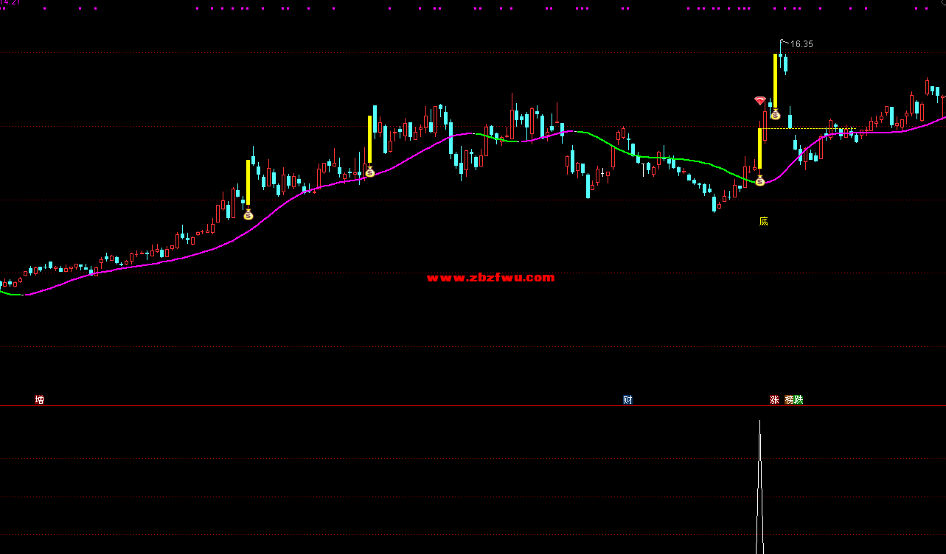The image size is (946, 554).
Task: Click the red divider line above the indicator panel
Action: point(472,406)
